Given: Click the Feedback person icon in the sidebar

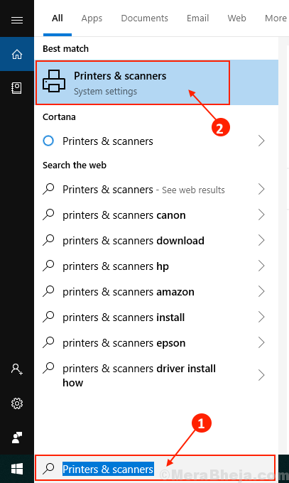Looking at the screenshot, I should (17, 438).
